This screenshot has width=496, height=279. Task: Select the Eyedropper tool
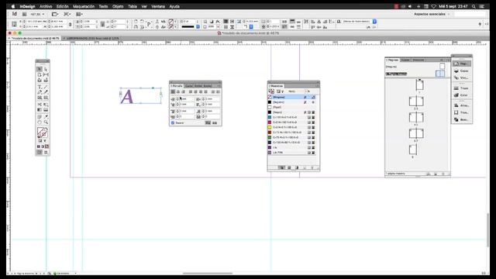click(x=46, y=117)
